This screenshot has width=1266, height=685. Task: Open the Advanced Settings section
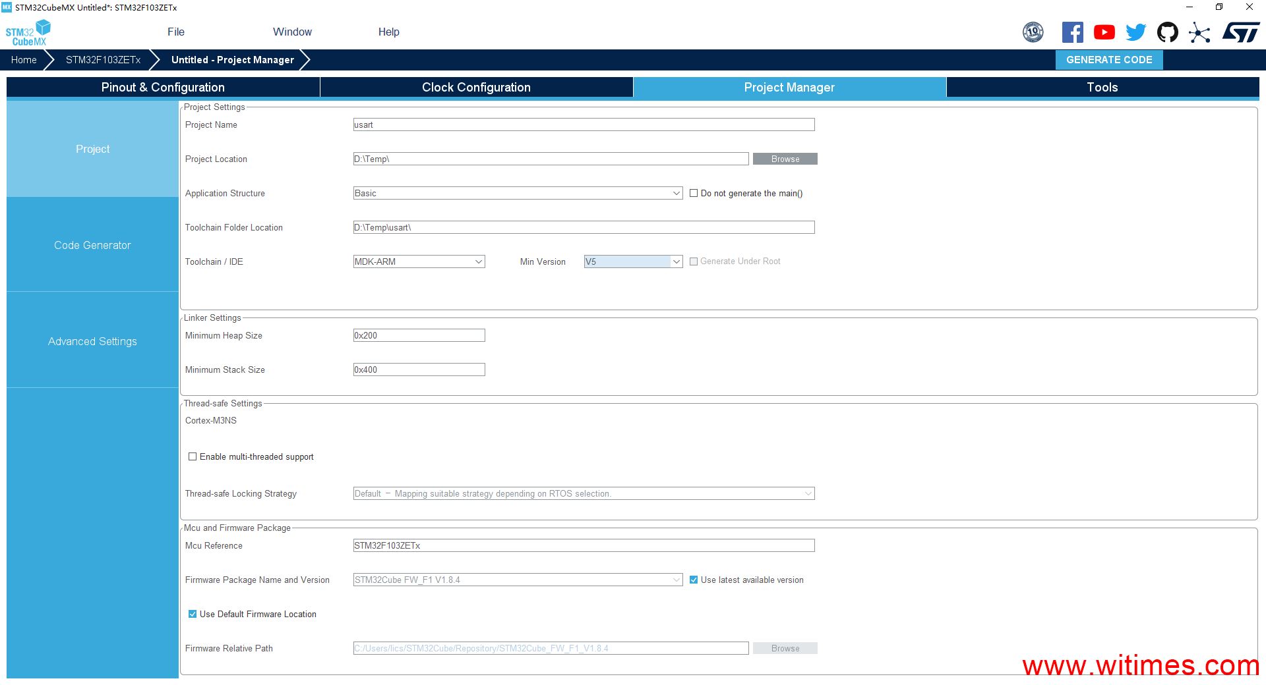point(92,341)
